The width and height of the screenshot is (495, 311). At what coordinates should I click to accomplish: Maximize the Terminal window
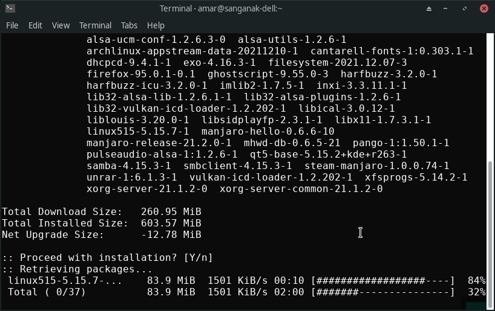(x=464, y=8)
